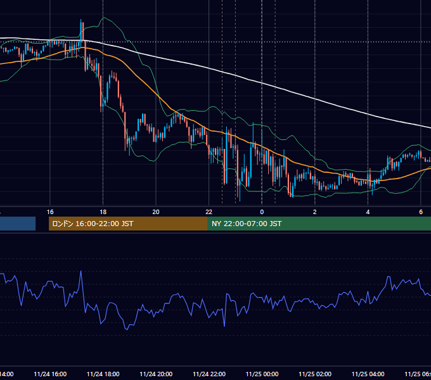
Task: Click the "22" hour label on upper axis
Action: click(x=209, y=212)
